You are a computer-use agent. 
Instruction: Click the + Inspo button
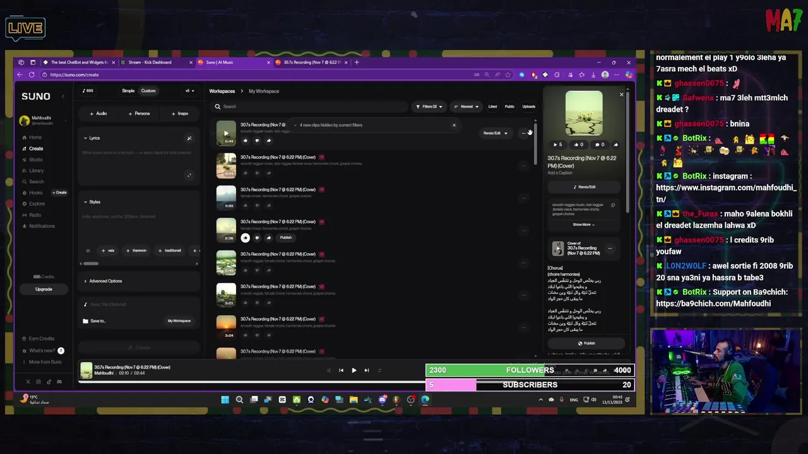click(x=180, y=113)
